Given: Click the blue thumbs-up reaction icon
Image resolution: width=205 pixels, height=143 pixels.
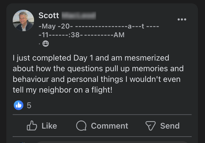Looking at the screenshot, I should (18, 105).
